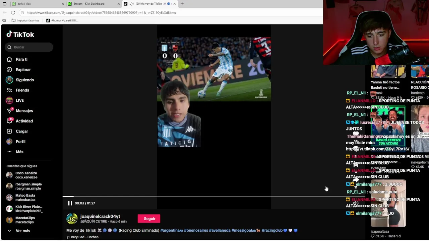Click the browser back arrow
429x241 pixels.
coord(4,12)
